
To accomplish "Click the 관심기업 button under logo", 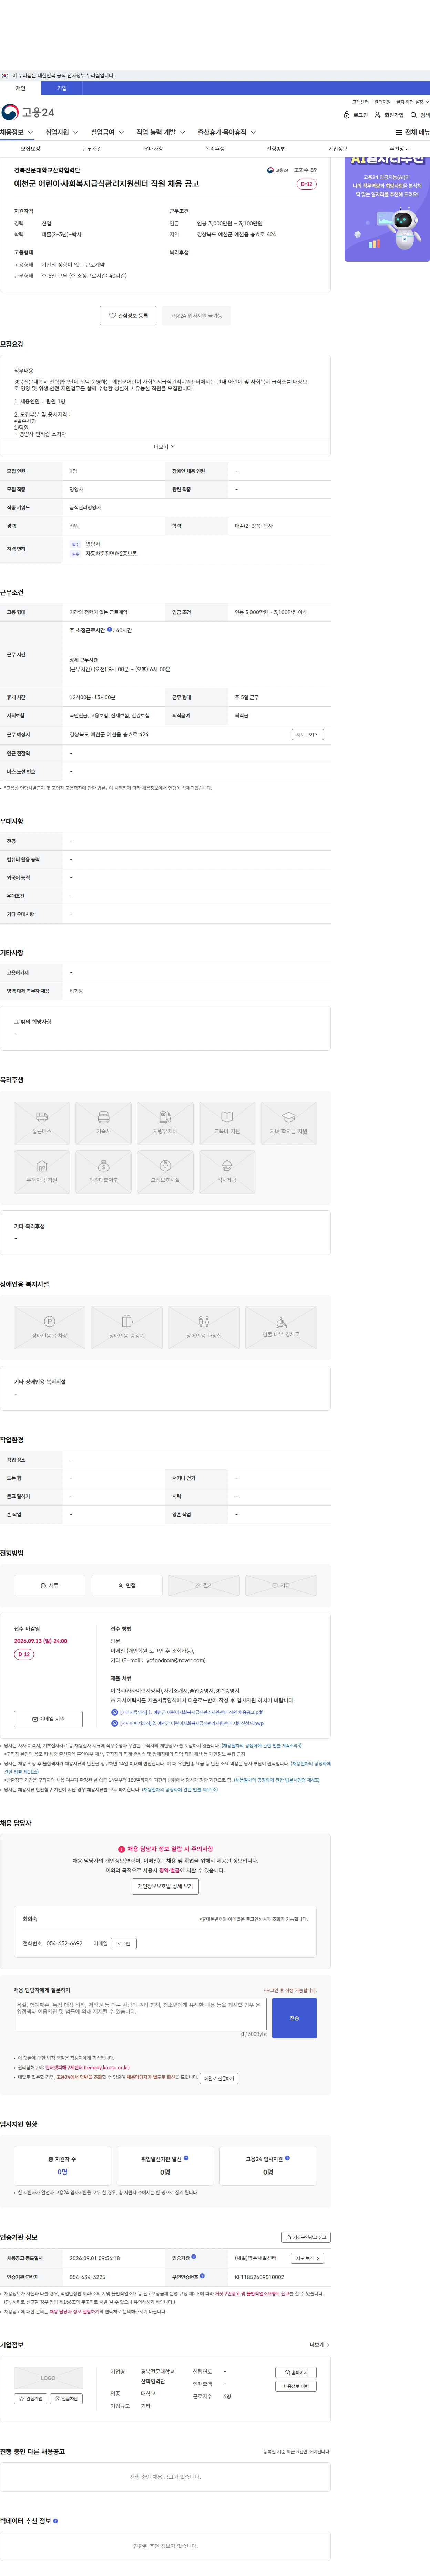I will tap(31, 2399).
